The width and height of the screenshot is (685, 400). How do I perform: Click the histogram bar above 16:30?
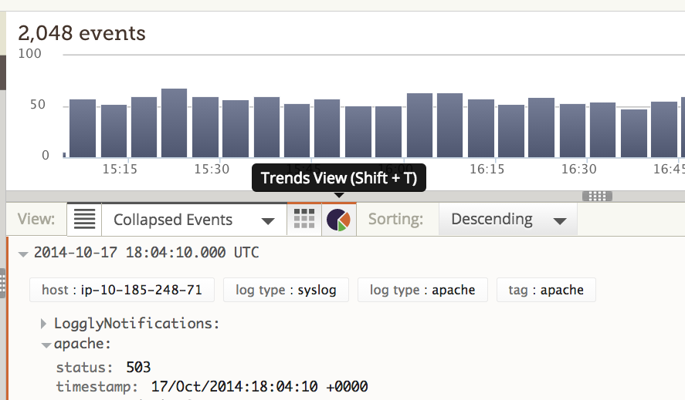(x=572, y=130)
